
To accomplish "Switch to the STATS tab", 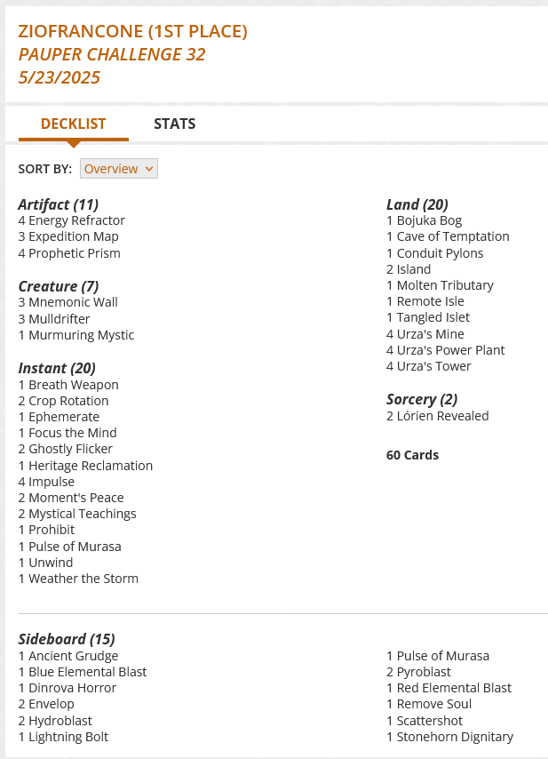I will [x=174, y=124].
